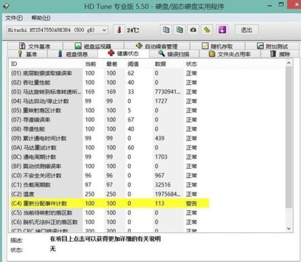Open the 帮助(H) menu
Screen dimensions: 301x262
41,18
